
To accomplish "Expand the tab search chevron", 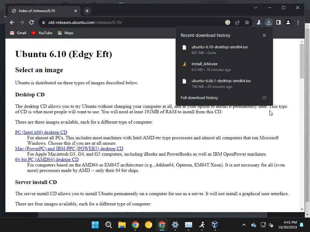I will pyautogui.click(x=256, y=8).
